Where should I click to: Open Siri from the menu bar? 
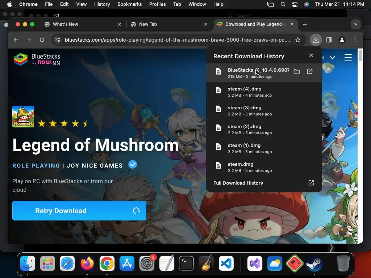click(307, 4)
